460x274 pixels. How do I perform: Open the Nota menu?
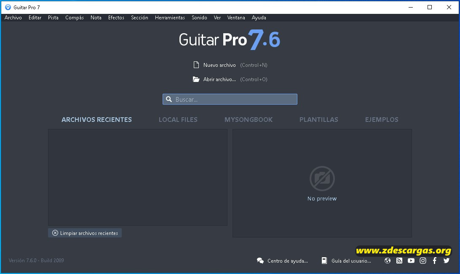[x=96, y=18]
